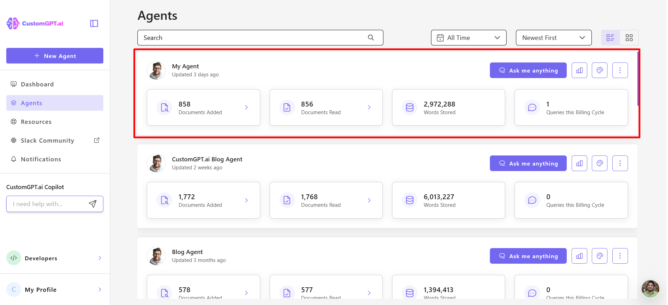
Task: Click the page vertical scrollbar
Action: click(x=638, y=78)
